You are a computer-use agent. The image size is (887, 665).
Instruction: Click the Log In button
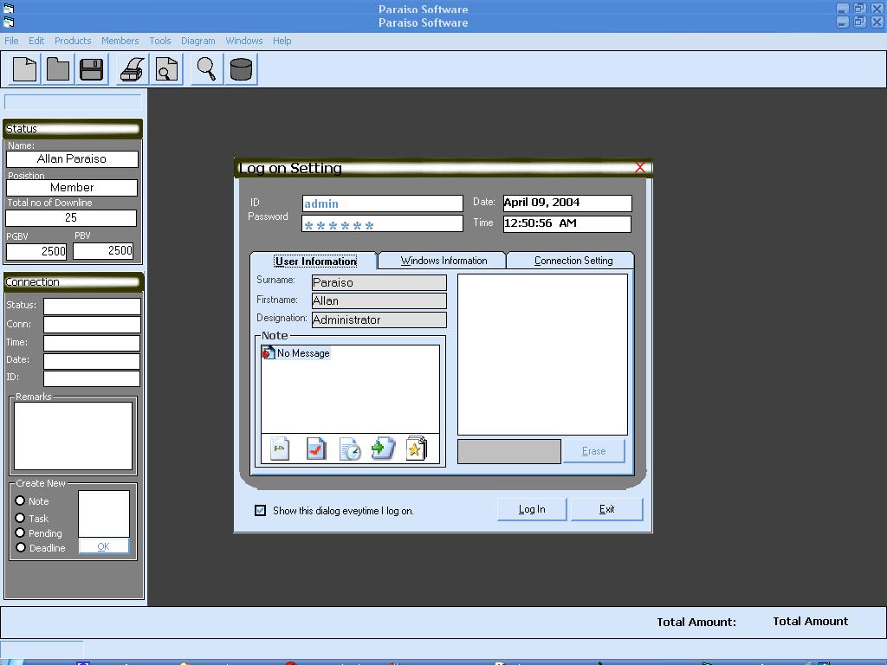pos(532,509)
